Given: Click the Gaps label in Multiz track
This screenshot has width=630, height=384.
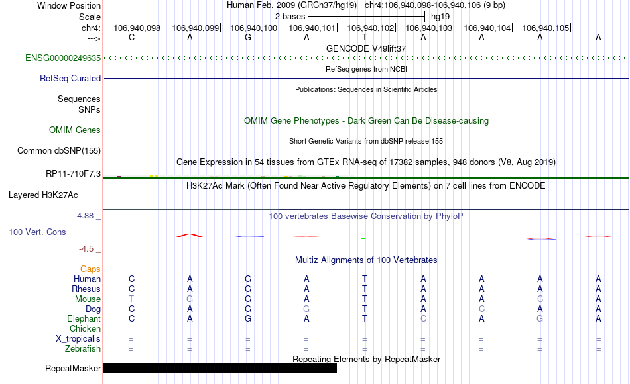Looking at the screenshot, I should tap(90, 269).
